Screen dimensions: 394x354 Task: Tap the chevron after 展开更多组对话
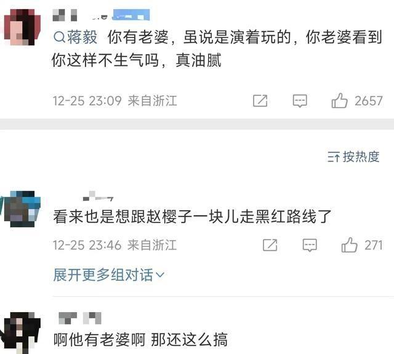160,275
